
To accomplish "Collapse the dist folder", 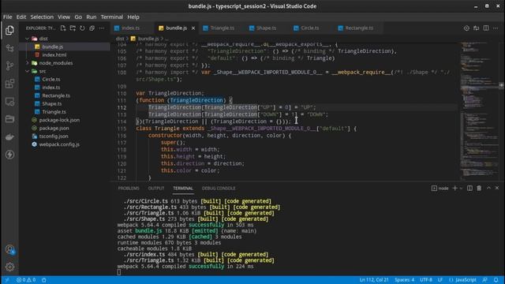I will [x=28, y=39].
